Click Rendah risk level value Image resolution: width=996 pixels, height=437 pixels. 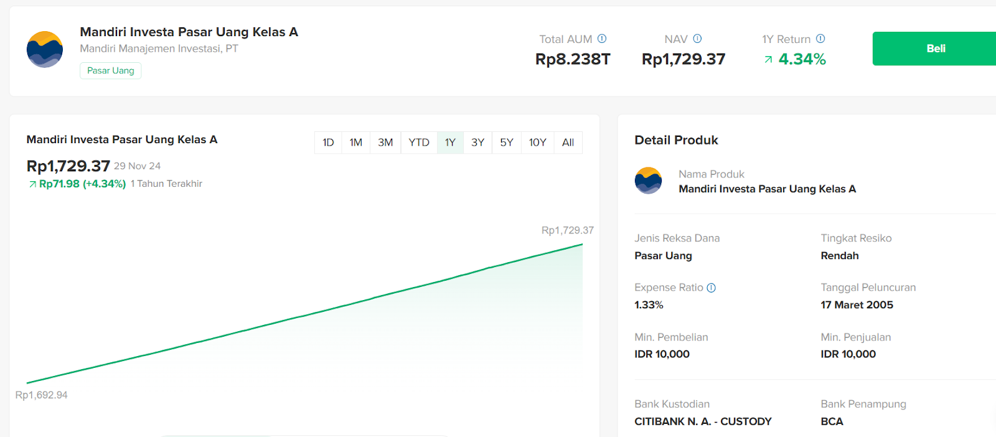tap(840, 256)
